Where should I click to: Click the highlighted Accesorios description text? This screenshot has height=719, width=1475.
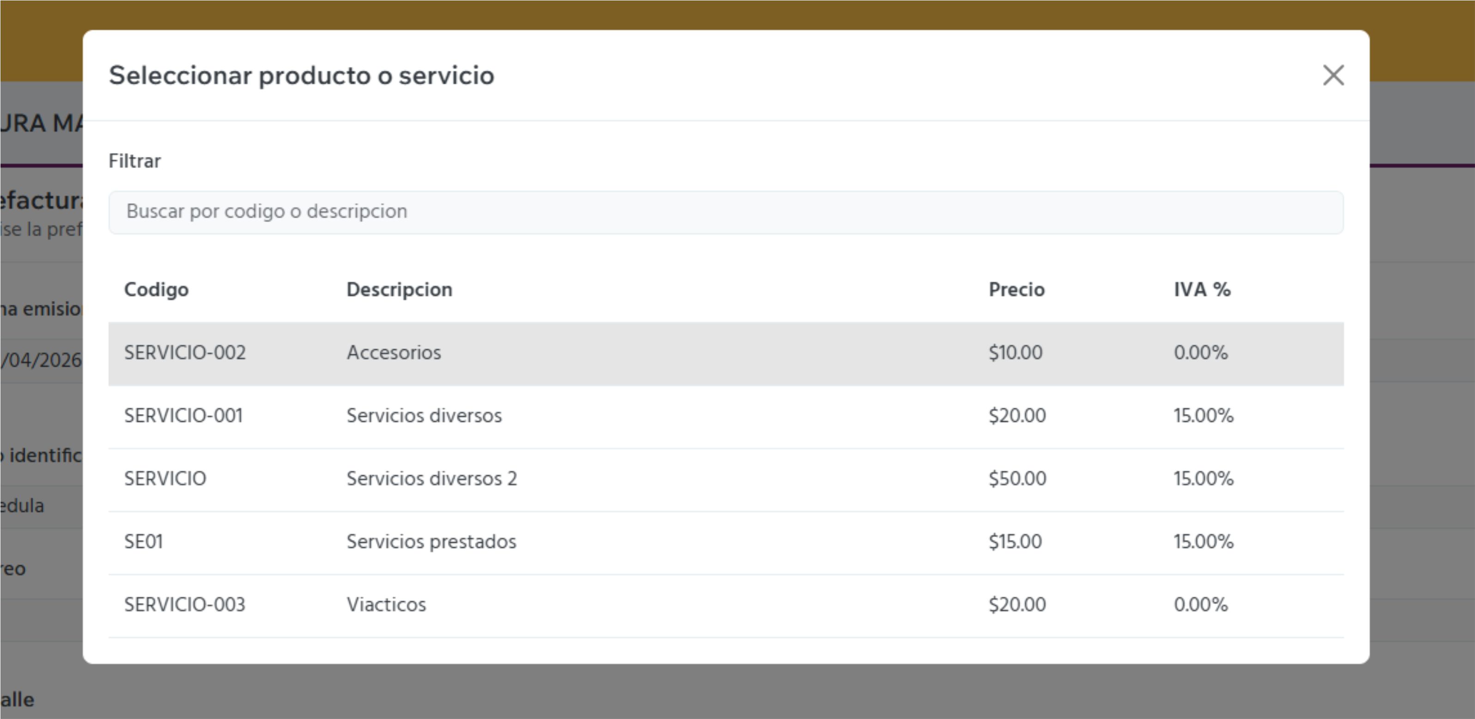click(394, 353)
